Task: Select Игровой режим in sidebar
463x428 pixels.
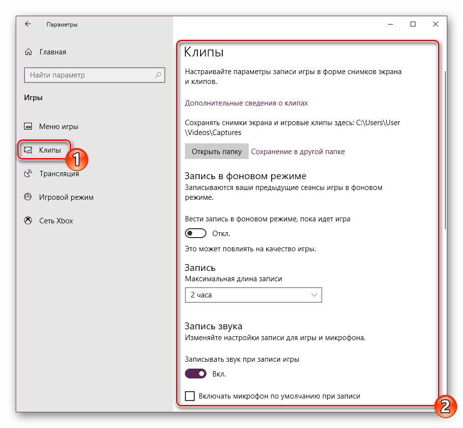Action: click(x=66, y=197)
